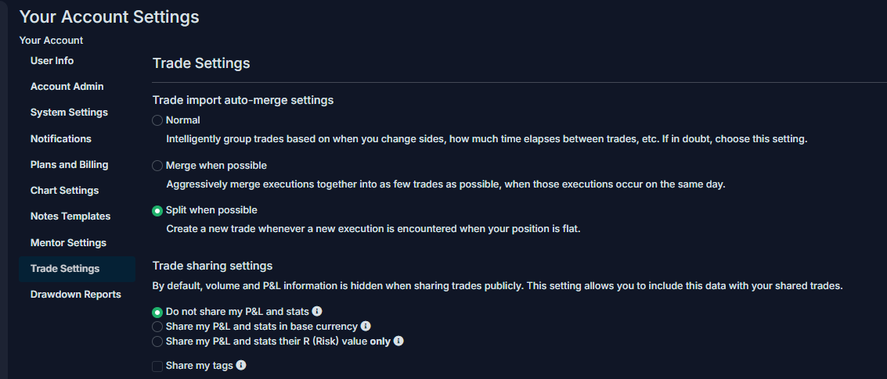Select the Split when possible radio button
The height and width of the screenshot is (379, 887).
click(x=157, y=210)
